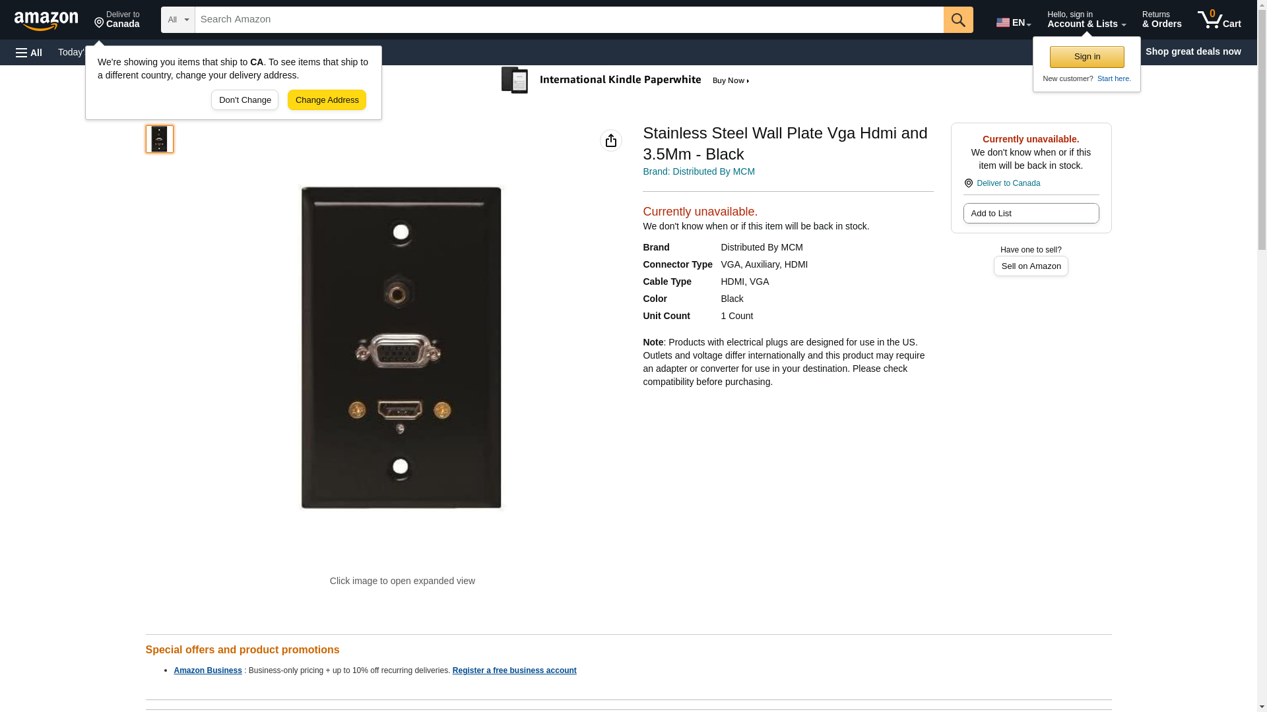1267x712 pixels.
Task: Open the search category All dropdown
Action: (178, 20)
